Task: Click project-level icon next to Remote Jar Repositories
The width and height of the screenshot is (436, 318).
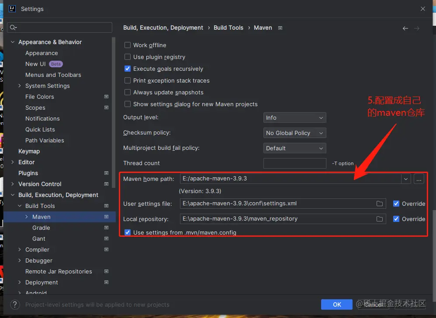Action: point(106,271)
